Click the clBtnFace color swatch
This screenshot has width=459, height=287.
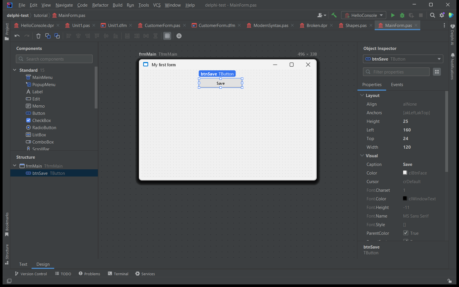coord(405,172)
